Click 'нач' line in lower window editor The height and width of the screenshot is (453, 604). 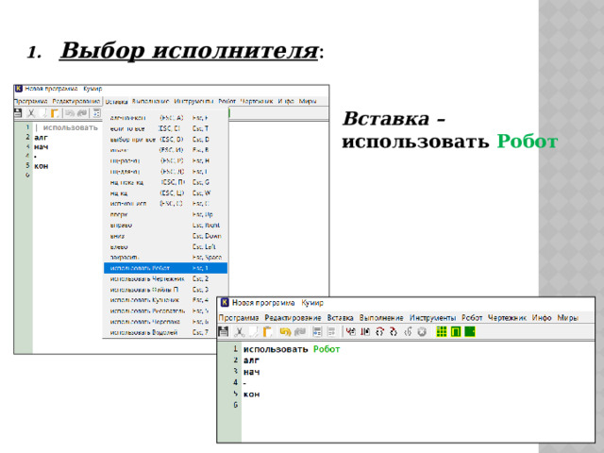pyautogui.click(x=251, y=373)
